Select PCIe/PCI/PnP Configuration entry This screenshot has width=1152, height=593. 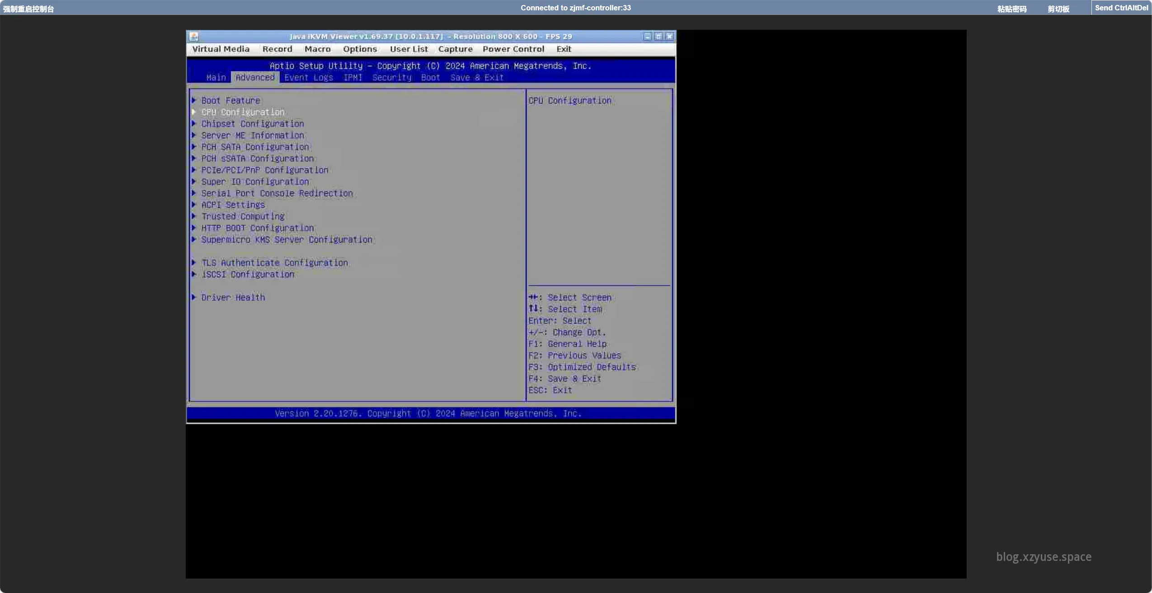[264, 170]
